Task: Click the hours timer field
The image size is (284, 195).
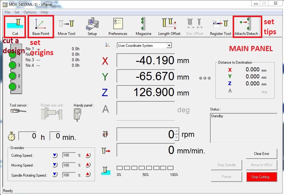Action: coord(27,136)
